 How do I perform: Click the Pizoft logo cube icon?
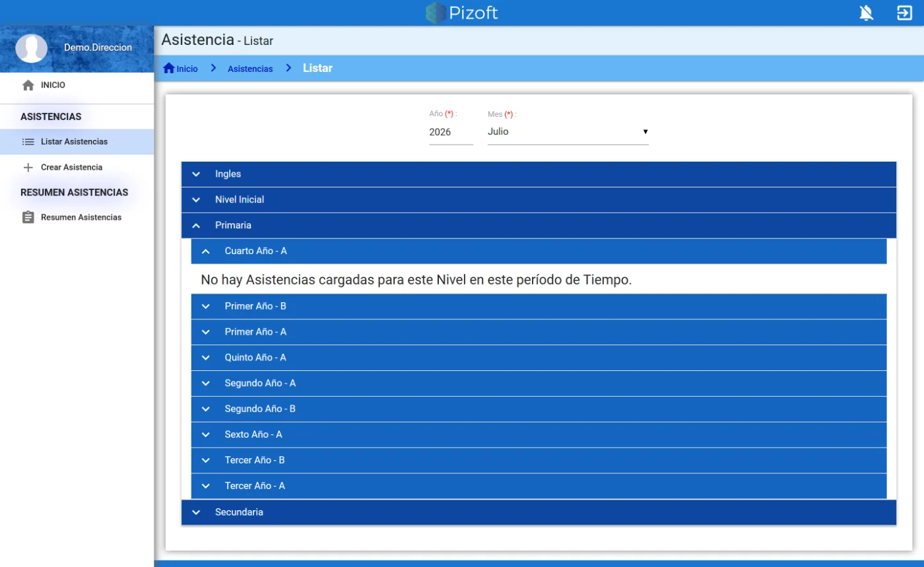click(436, 13)
